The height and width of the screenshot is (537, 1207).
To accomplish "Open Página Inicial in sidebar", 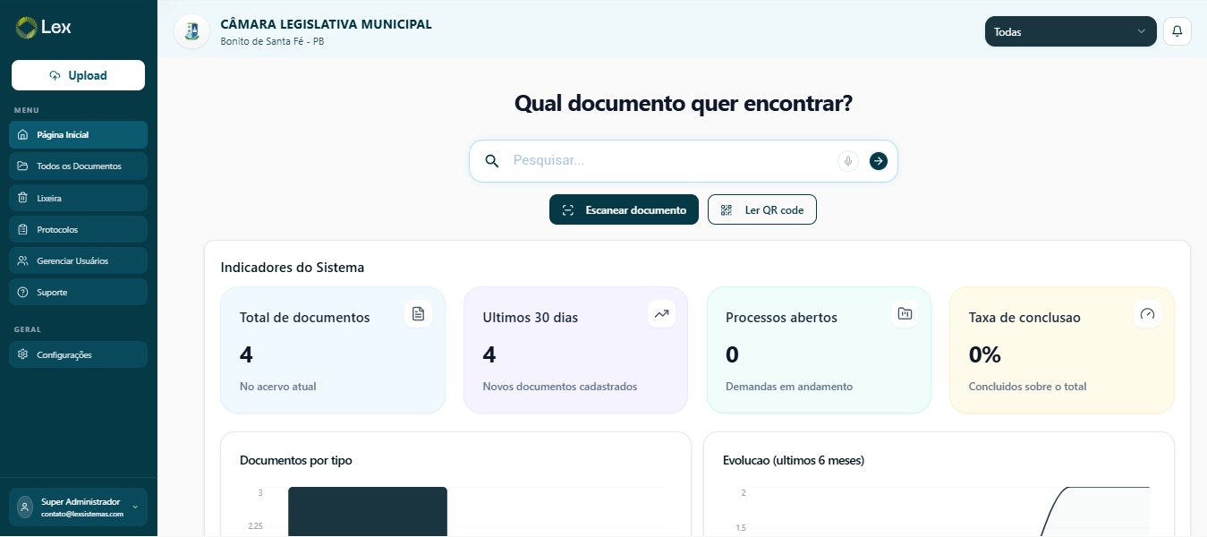I will (78, 135).
